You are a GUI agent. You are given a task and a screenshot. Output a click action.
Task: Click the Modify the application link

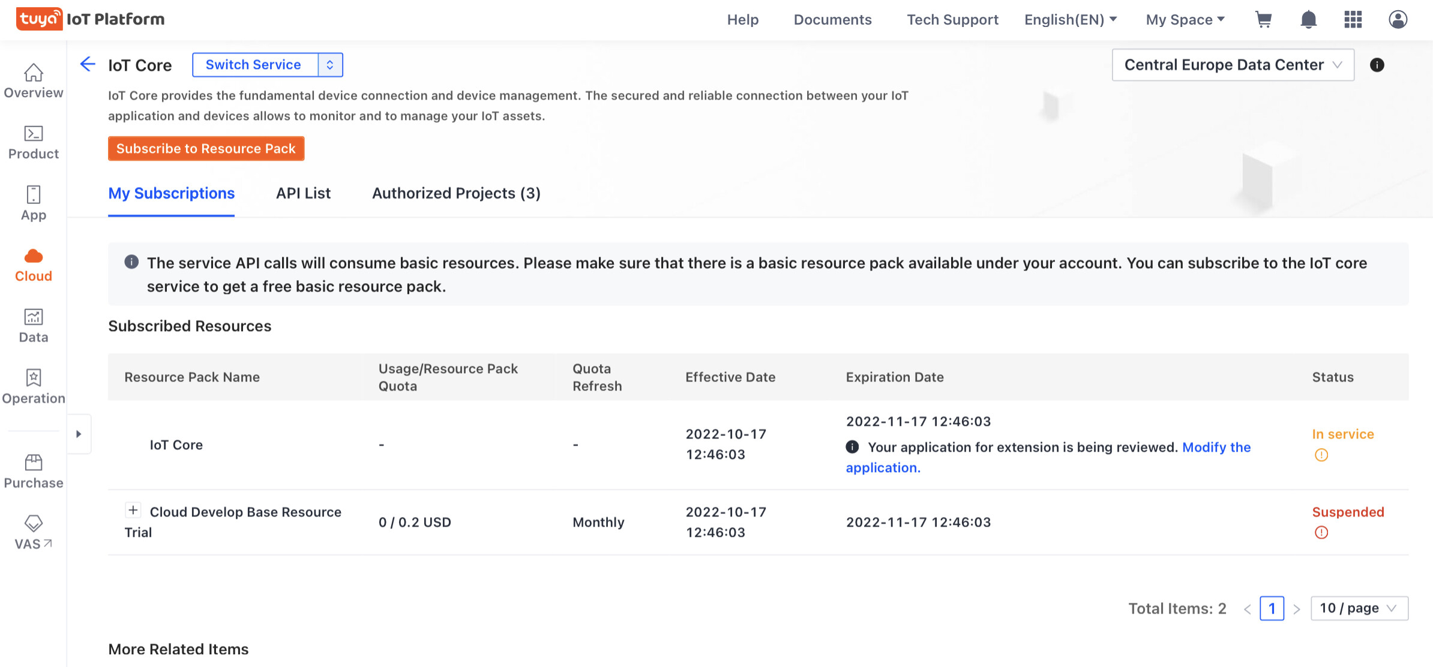click(x=1216, y=447)
